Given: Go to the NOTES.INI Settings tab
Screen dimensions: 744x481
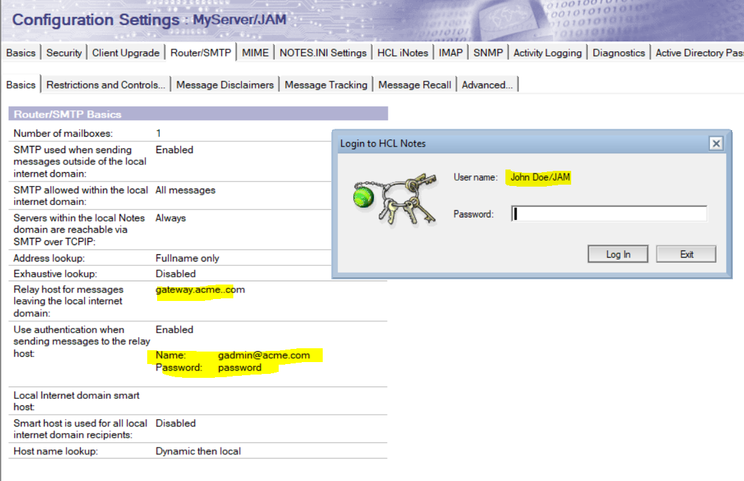Looking at the screenshot, I should (x=323, y=53).
